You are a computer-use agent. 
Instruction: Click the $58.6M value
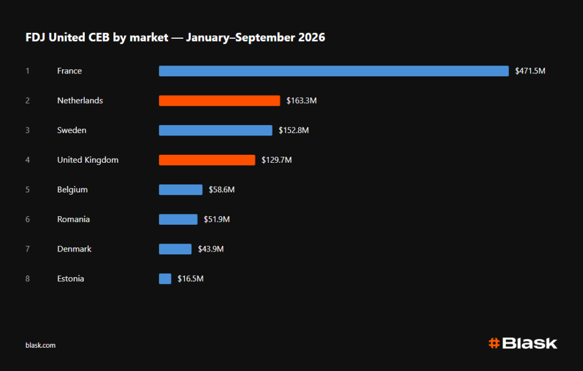[221, 190]
